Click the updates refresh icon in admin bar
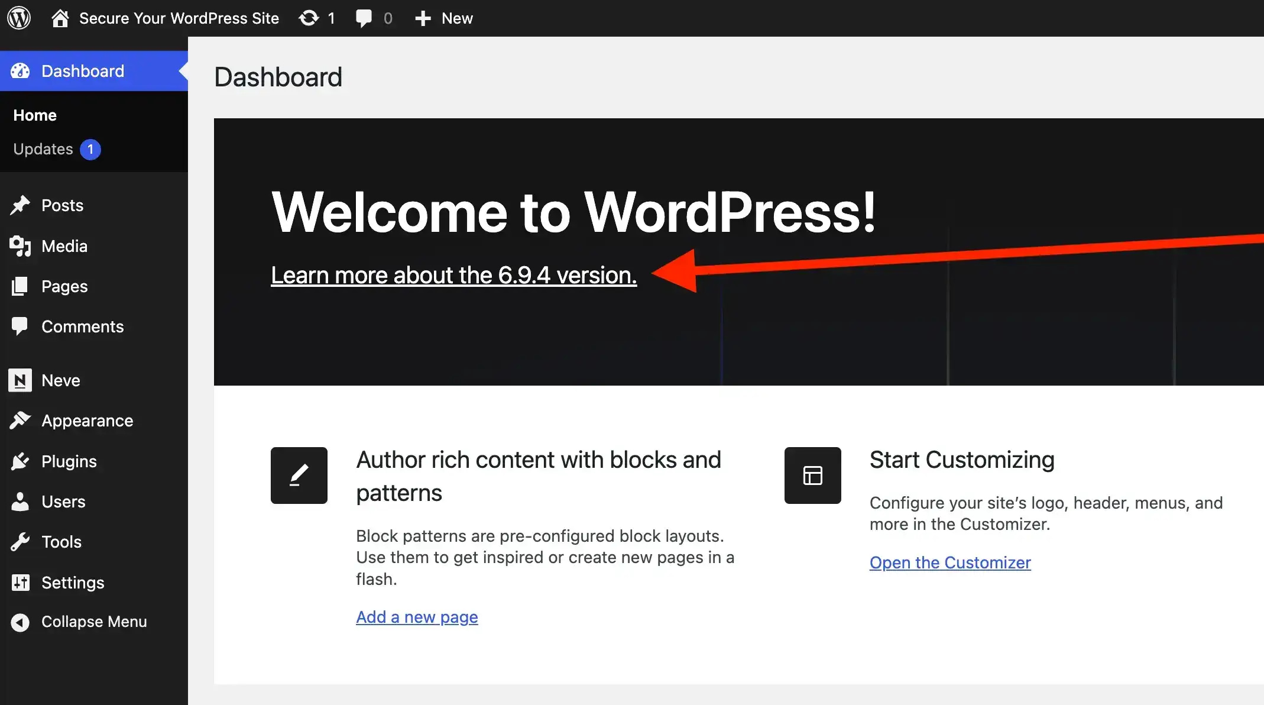This screenshot has width=1264, height=705. pyautogui.click(x=309, y=18)
